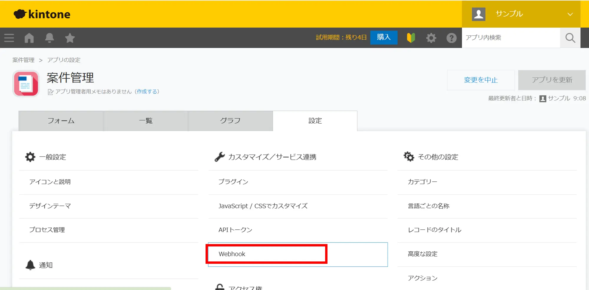Viewport: 589px width, 290px height.
Task: Click the 作成する memo link
Action: [x=147, y=92]
